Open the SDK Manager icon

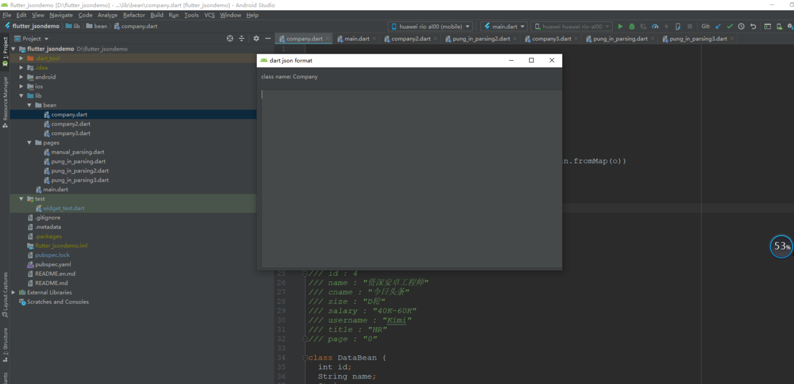790,27
